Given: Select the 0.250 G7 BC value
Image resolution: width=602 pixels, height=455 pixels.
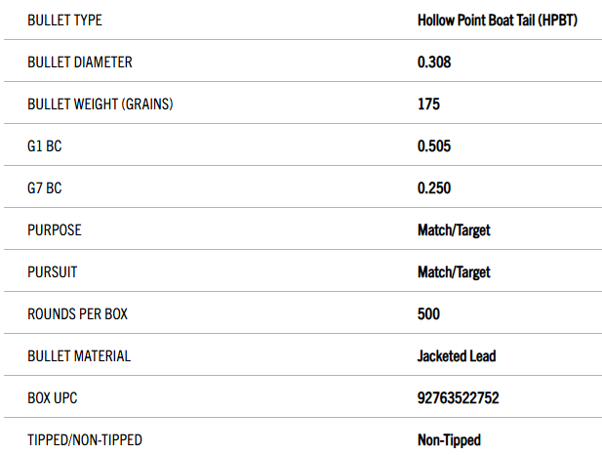Looking at the screenshot, I should pyautogui.click(x=434, y=187).
